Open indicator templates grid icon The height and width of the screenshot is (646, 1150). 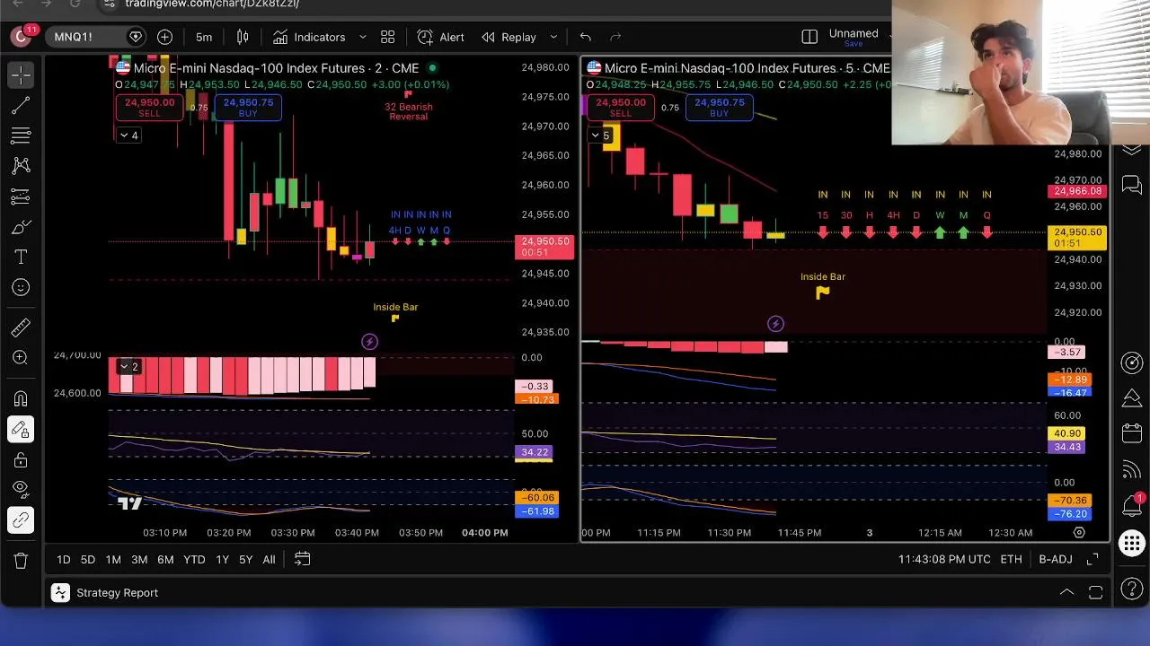388,37
